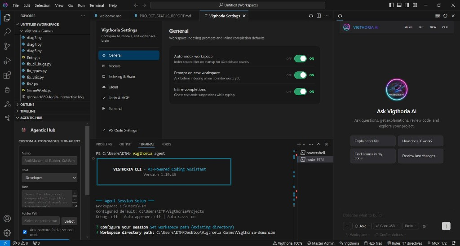The image size is (460, 246).
Task: Add a new terminal with plus icon
Action: tap(299, 144)
